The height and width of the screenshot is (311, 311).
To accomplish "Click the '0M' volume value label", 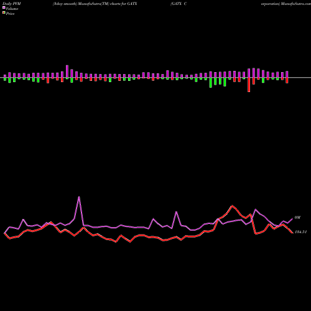I will pyautogui.click(x=297, y=218).
